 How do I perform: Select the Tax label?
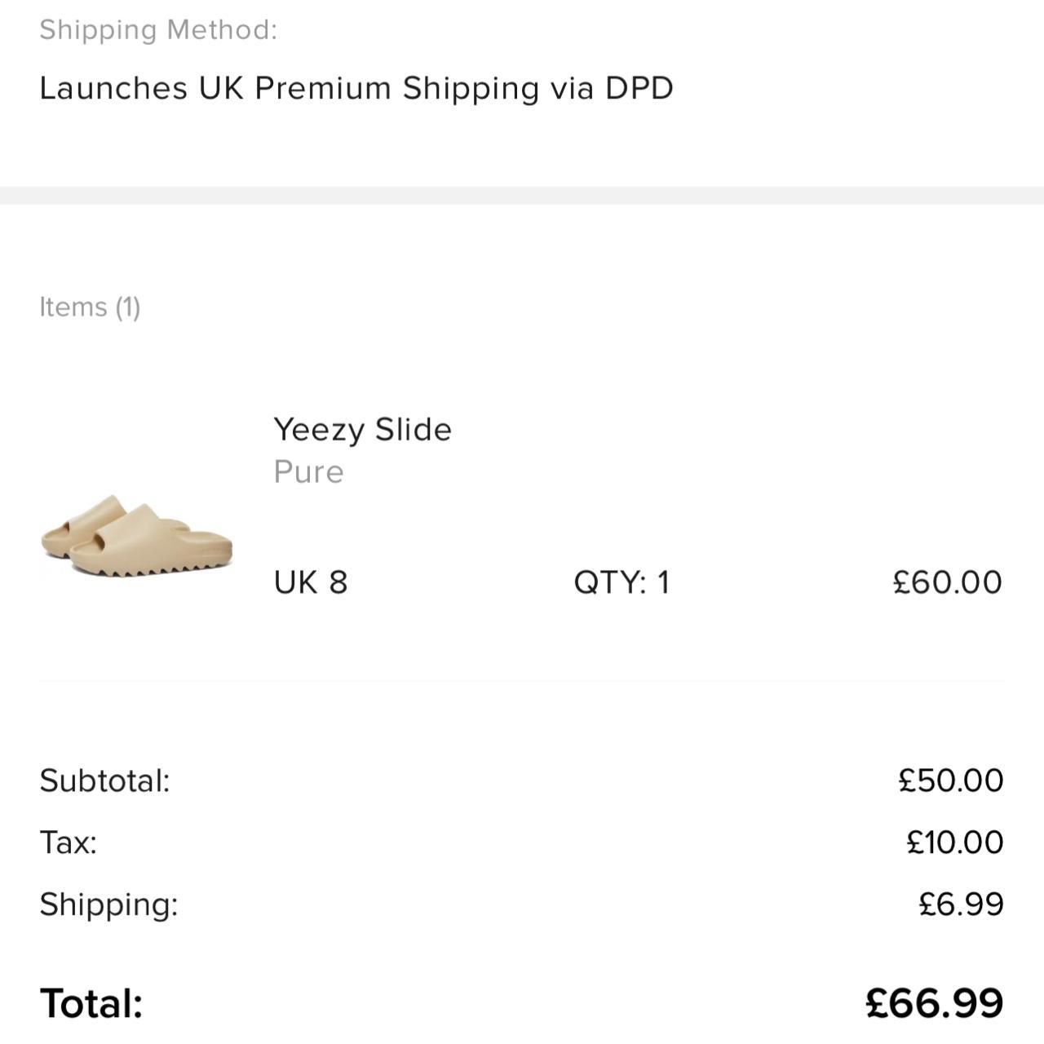click(69, 843)
